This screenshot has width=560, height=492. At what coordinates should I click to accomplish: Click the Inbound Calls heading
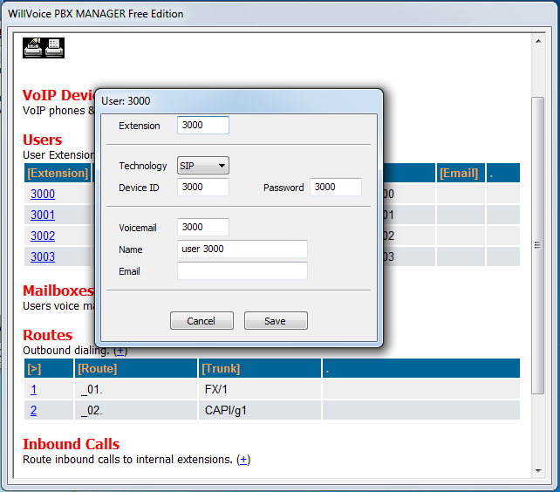(71, 444)
